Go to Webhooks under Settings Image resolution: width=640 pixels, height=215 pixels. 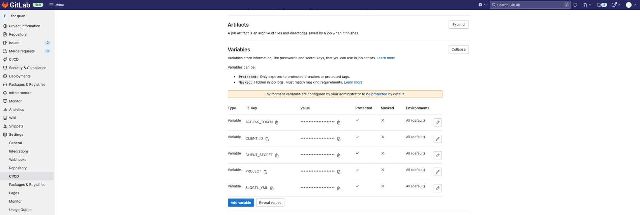[18, 160]
